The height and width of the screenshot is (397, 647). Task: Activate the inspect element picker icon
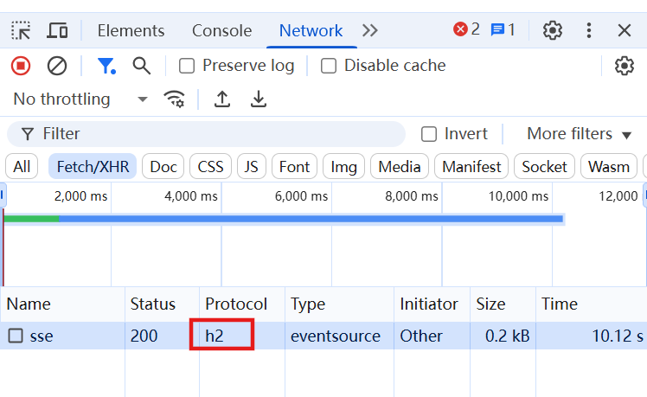[21, 30]
